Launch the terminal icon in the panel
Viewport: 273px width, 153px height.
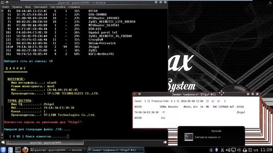coord(18,150)
